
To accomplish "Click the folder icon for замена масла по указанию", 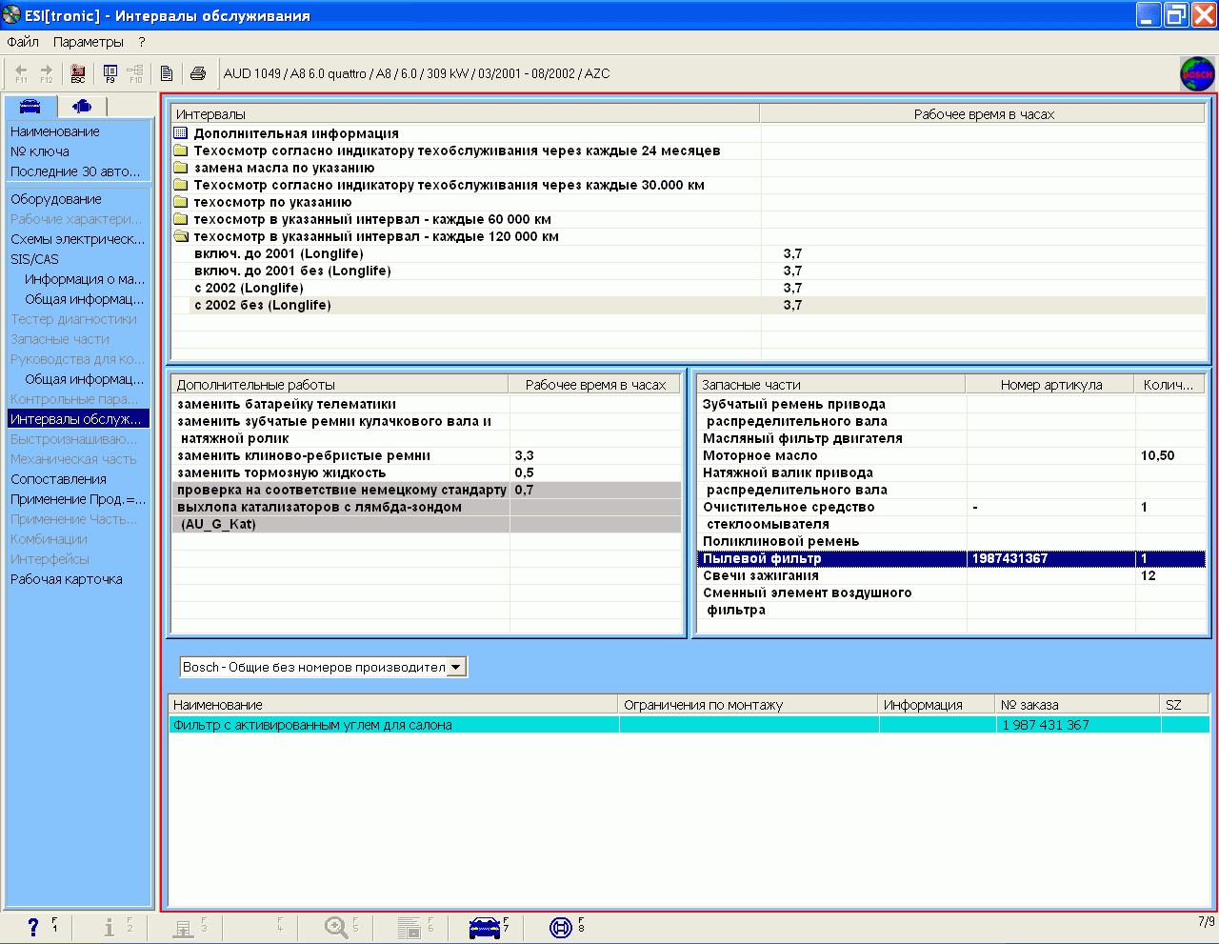I will [181, 168].
